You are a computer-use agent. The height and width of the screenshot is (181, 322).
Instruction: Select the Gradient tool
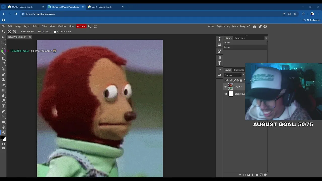point(3,90)
